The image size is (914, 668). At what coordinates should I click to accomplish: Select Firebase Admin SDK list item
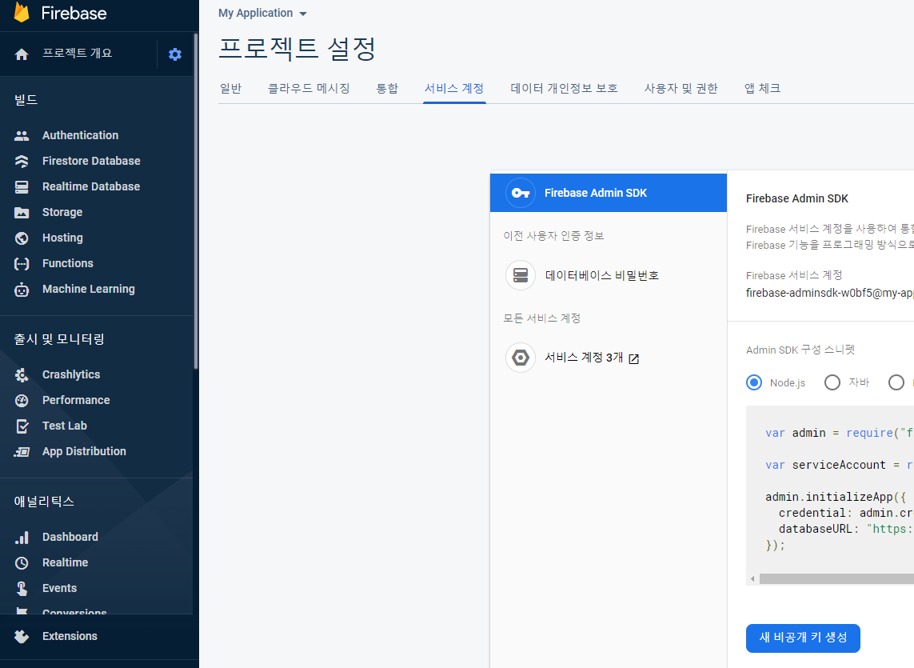pyautogui.click(x=608, y=193)
